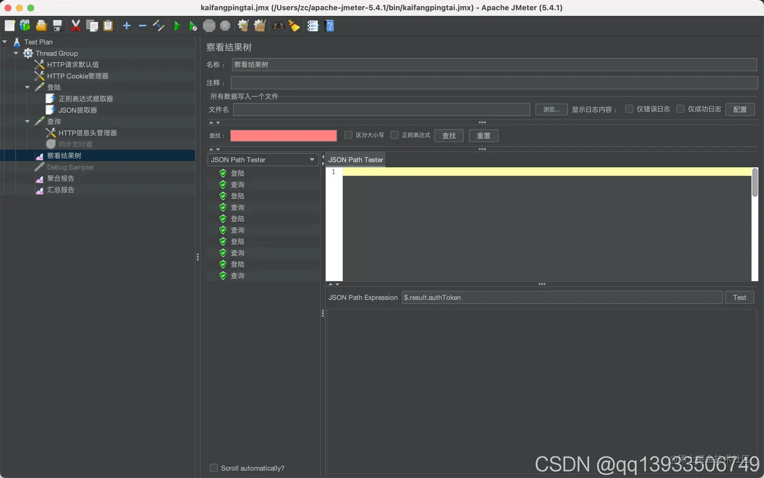Screen dimensions: 764x478
Task: Collapse the Test Plan node
Action: [x=5, y=42]
